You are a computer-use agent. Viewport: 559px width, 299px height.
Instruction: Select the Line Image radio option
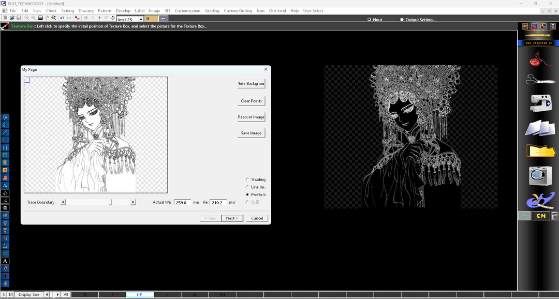[x=247, y=187]
